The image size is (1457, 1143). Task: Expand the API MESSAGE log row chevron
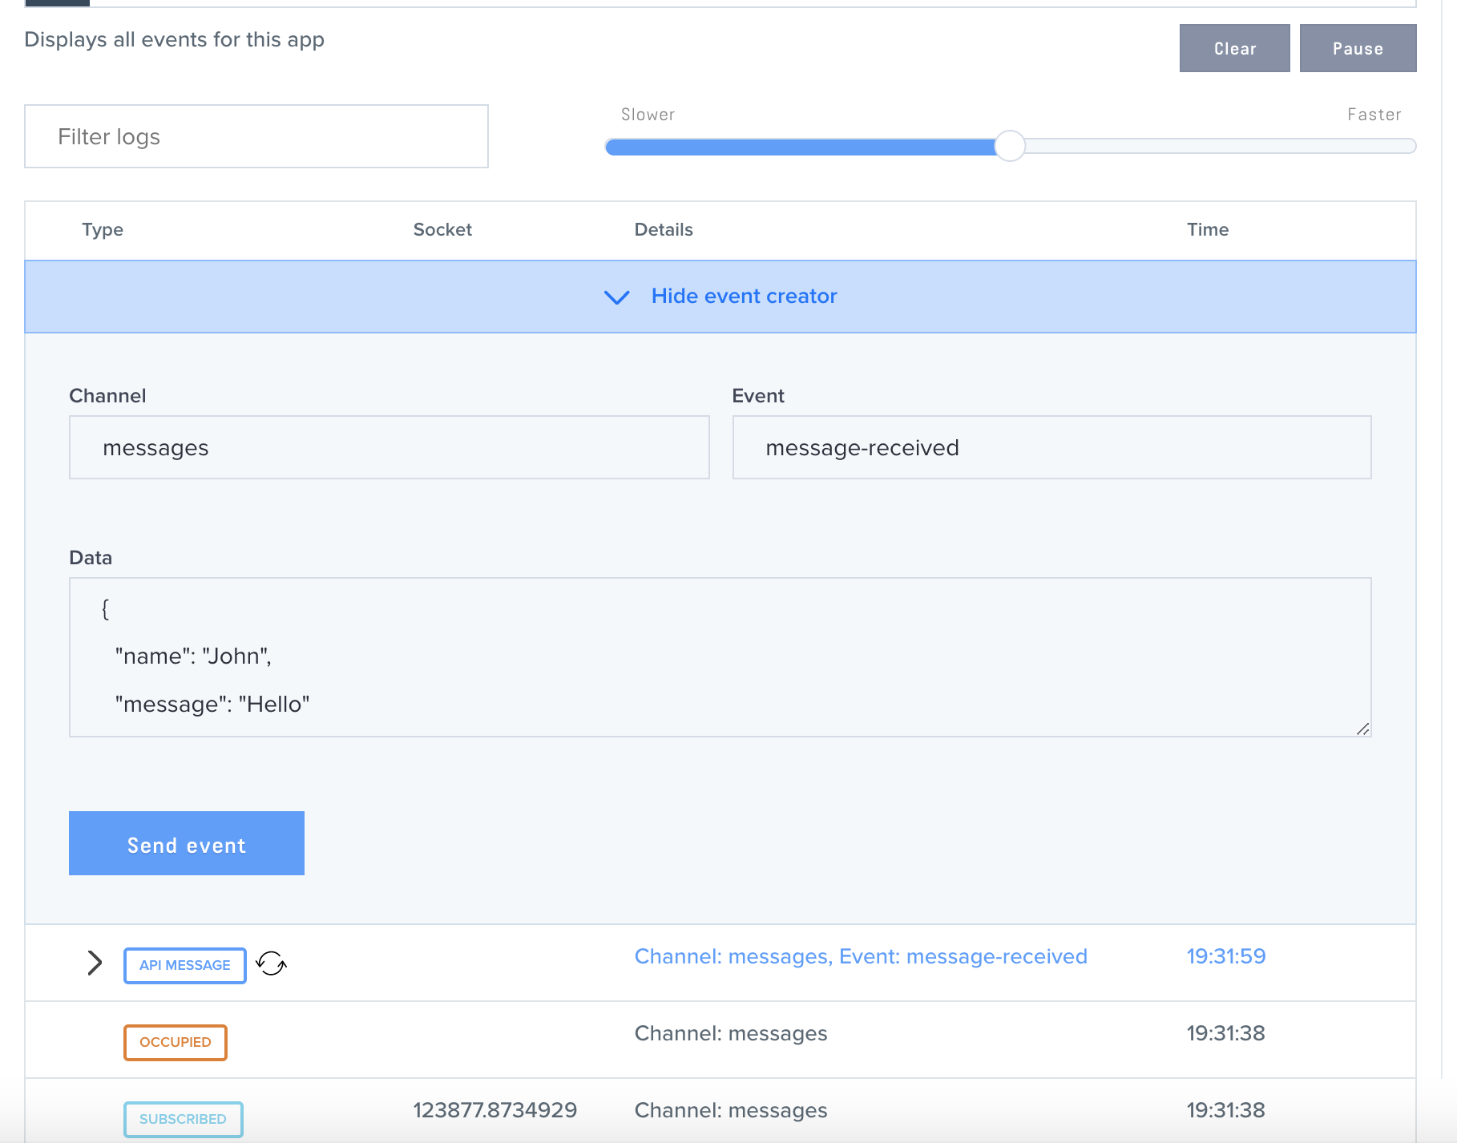click(x=95, y=963)
